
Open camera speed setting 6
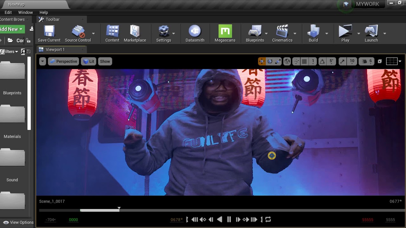[x=366, y=61]
